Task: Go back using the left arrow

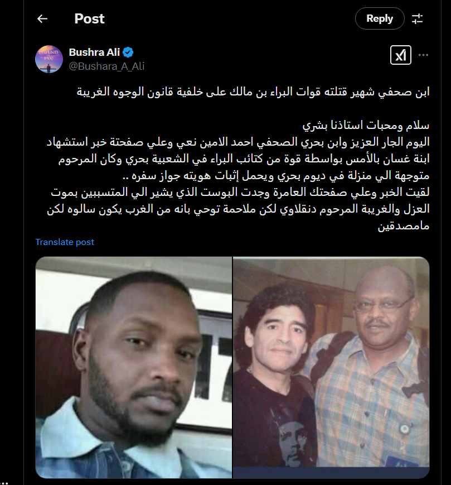Action: click(x=42, y=19)
